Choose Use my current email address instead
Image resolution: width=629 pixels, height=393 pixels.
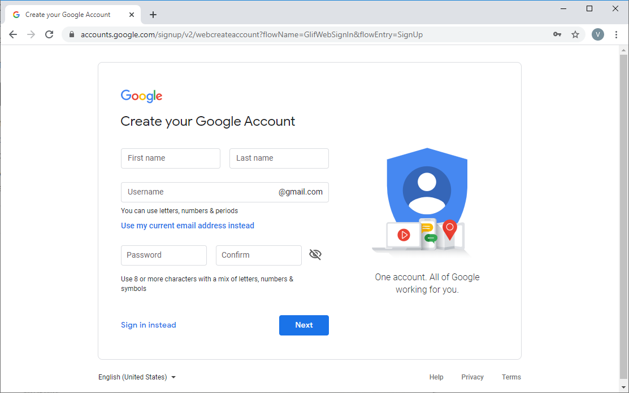[x=187, y=226]
